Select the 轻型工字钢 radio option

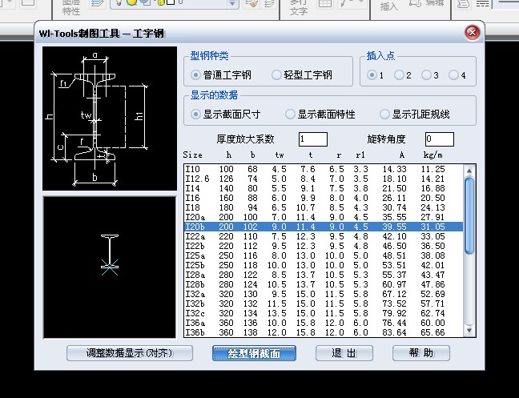[x=301, y=75]
